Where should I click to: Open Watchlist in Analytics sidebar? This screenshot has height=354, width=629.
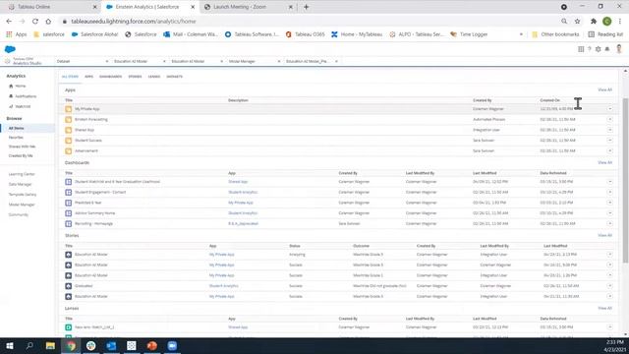click(23, 106)
